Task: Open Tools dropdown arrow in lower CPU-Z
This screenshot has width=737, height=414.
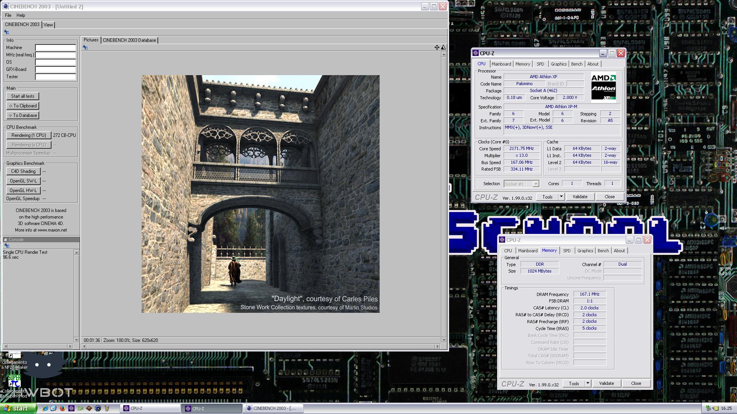Action: (587, 383)
